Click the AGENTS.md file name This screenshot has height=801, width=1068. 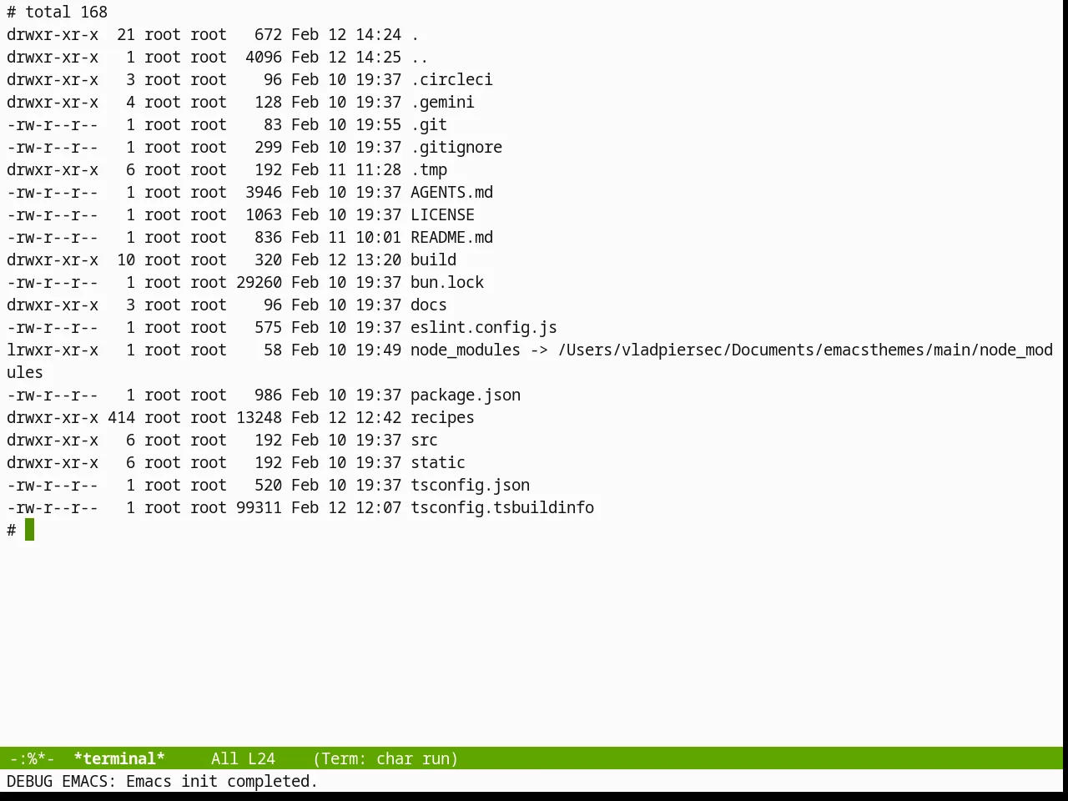tap(451, 192)
